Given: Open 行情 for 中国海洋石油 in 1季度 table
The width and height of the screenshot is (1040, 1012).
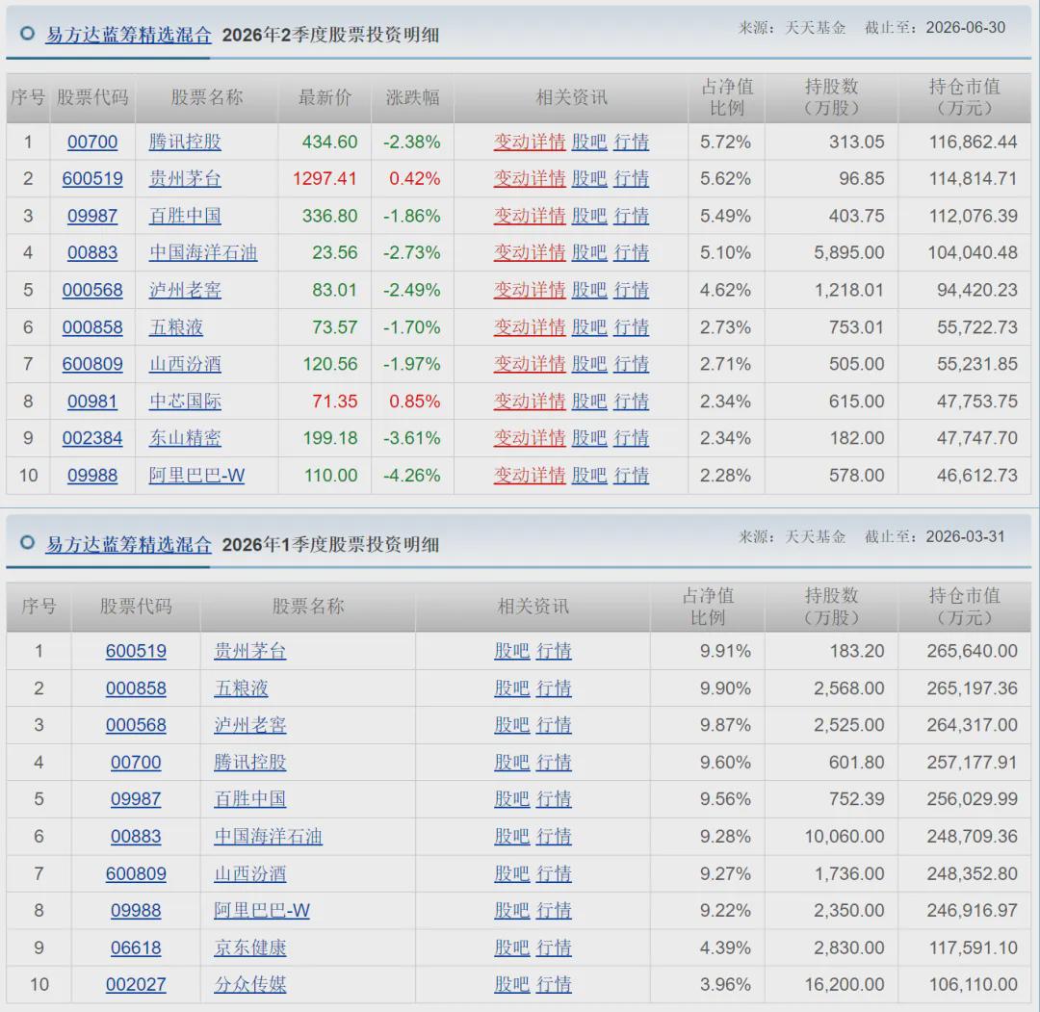Looking at the screenshot, I should pos(553,837).
